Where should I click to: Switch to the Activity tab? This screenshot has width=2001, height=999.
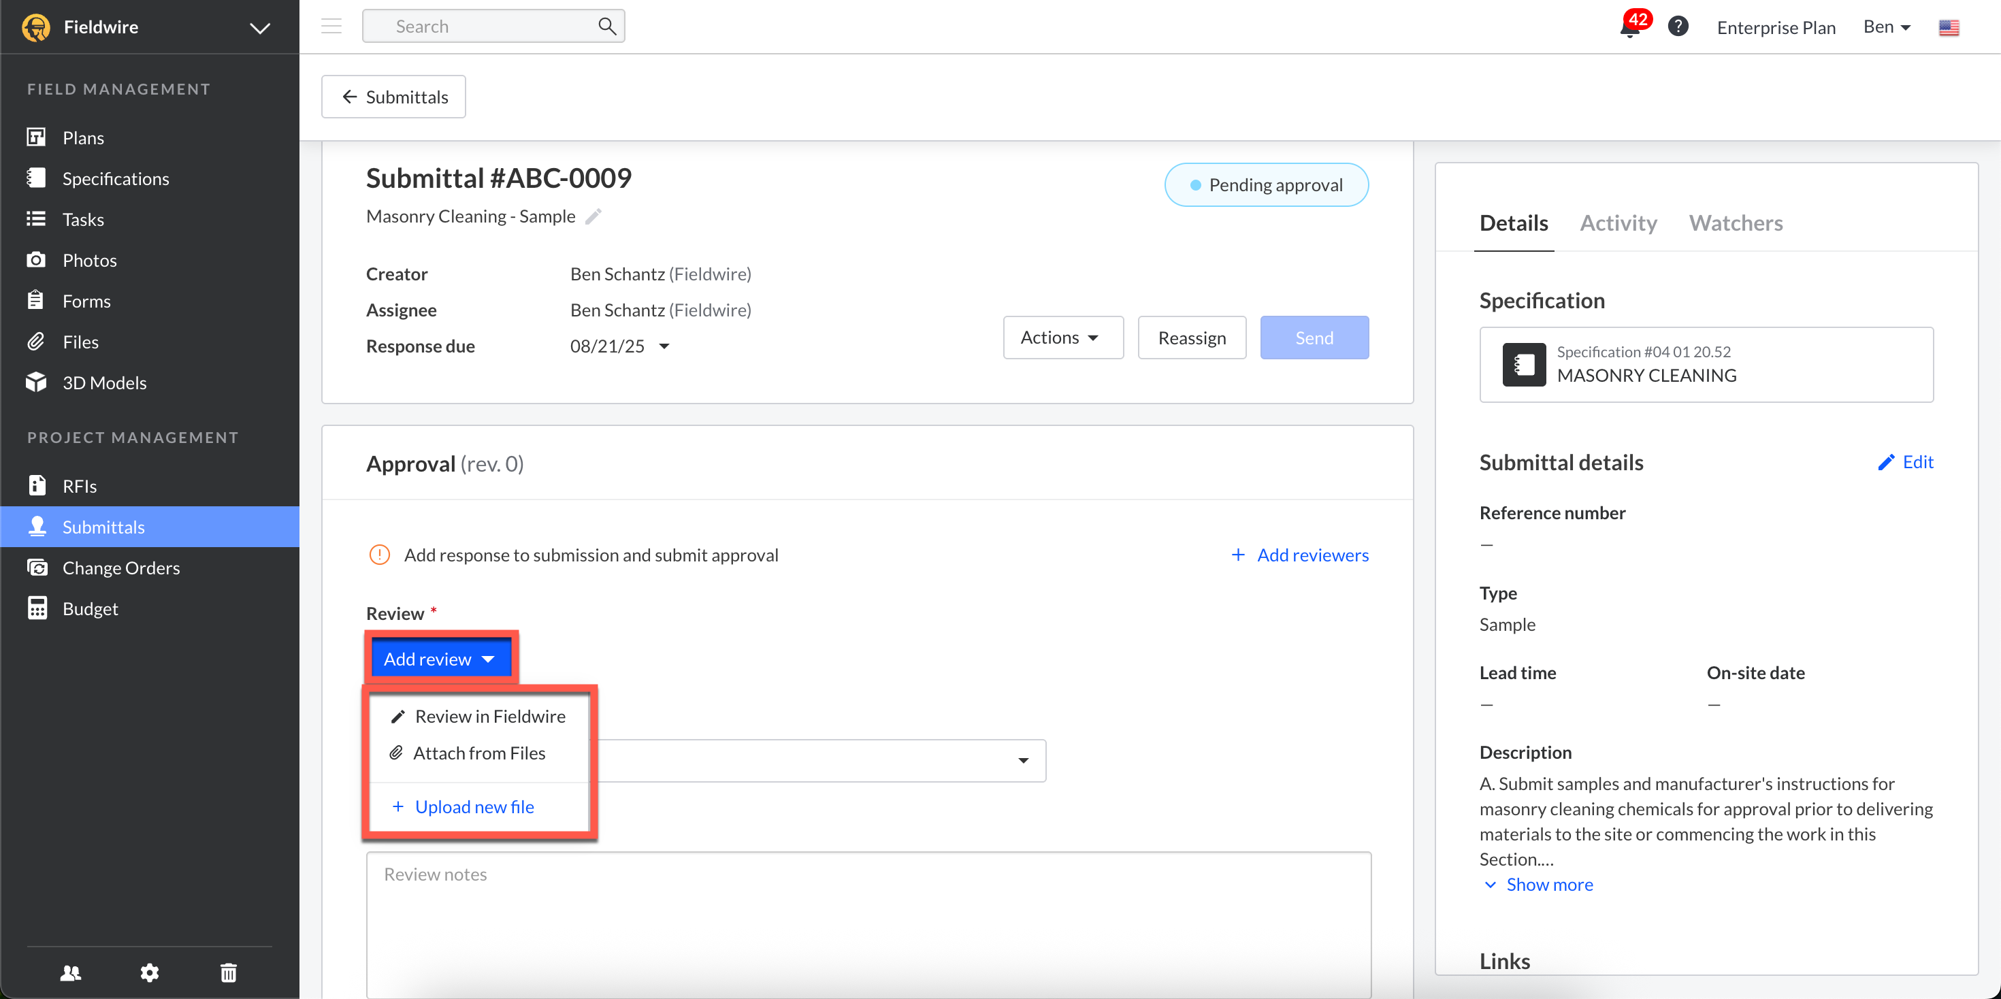tap(1618, 223)
